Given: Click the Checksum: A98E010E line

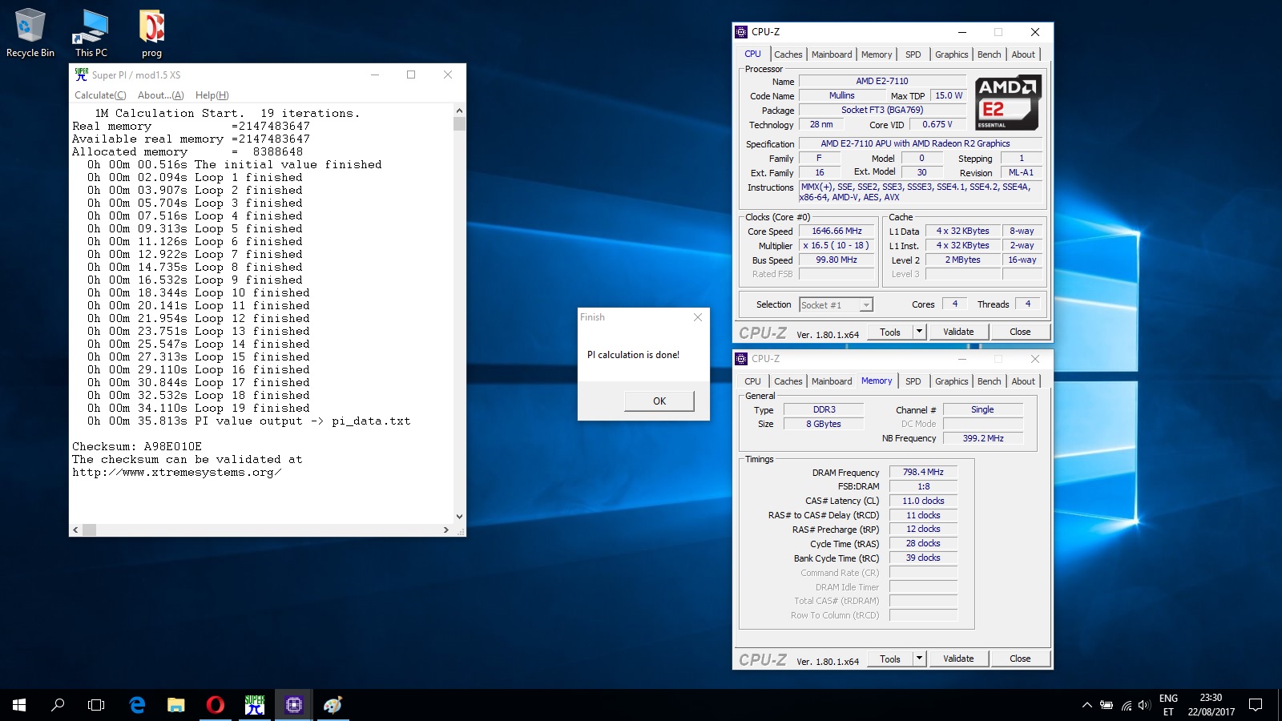Looking at the screenshot, I should tap(137, 447).
